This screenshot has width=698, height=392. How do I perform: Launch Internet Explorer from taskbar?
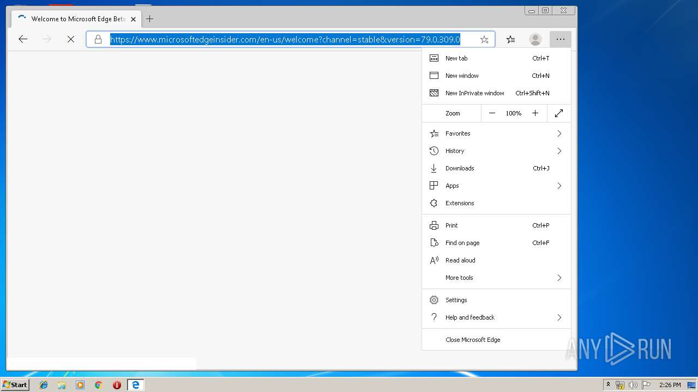click(44, 385)
